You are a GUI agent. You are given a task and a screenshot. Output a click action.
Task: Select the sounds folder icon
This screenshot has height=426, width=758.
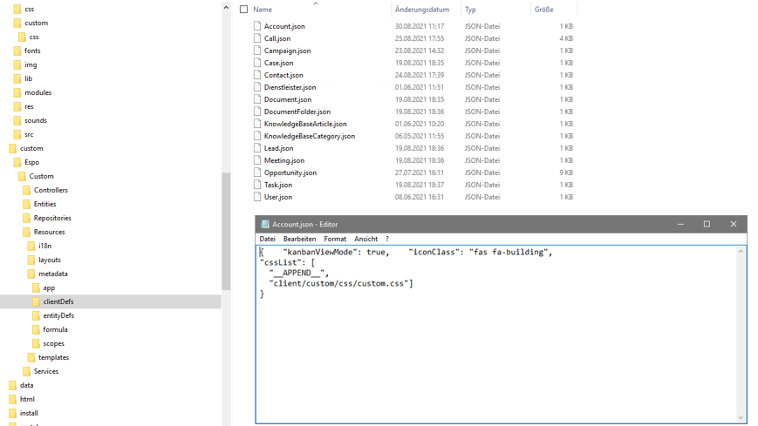tap(17, 120)
